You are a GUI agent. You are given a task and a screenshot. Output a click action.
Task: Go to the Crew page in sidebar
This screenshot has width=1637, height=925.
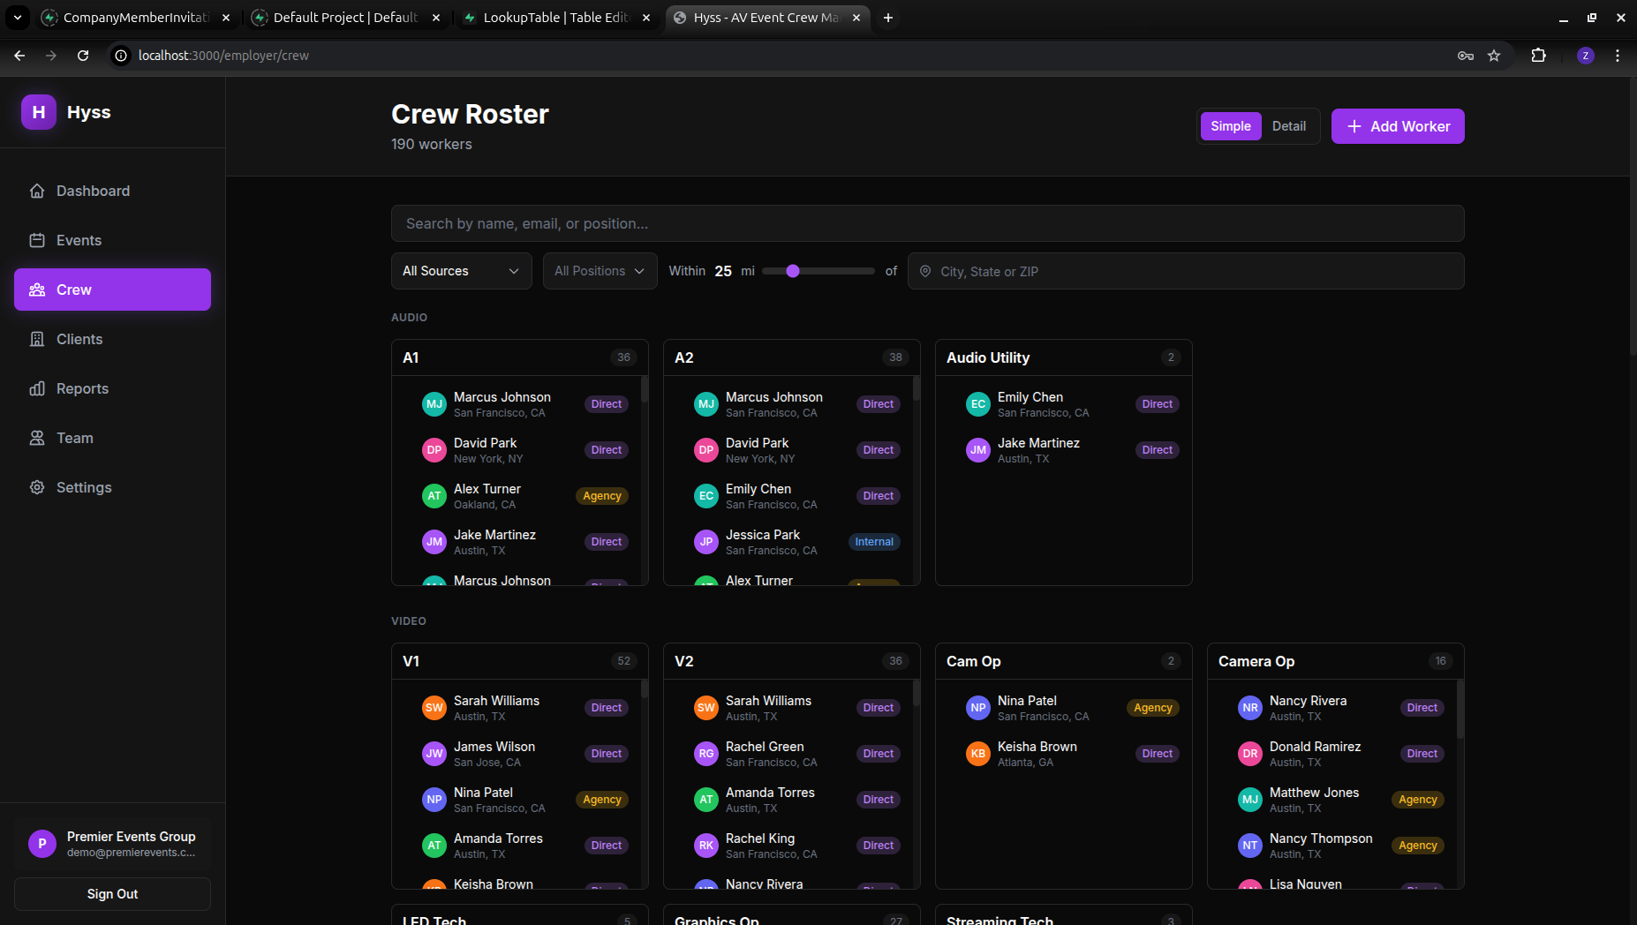[x=112, y=290]
